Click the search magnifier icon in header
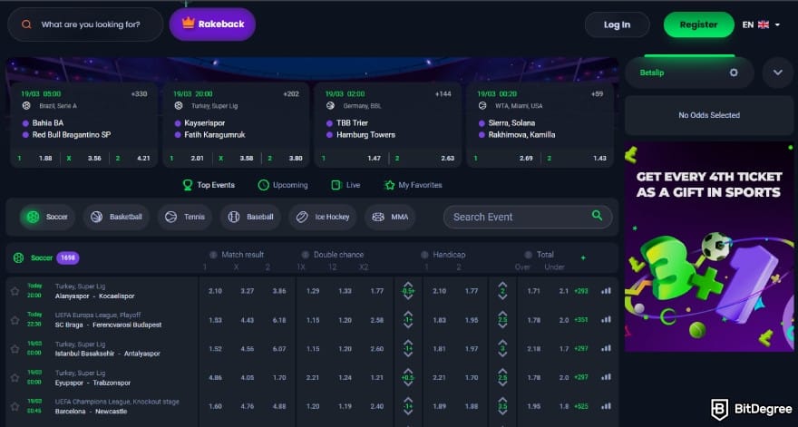798x427 pixels. tap(26, 24)
